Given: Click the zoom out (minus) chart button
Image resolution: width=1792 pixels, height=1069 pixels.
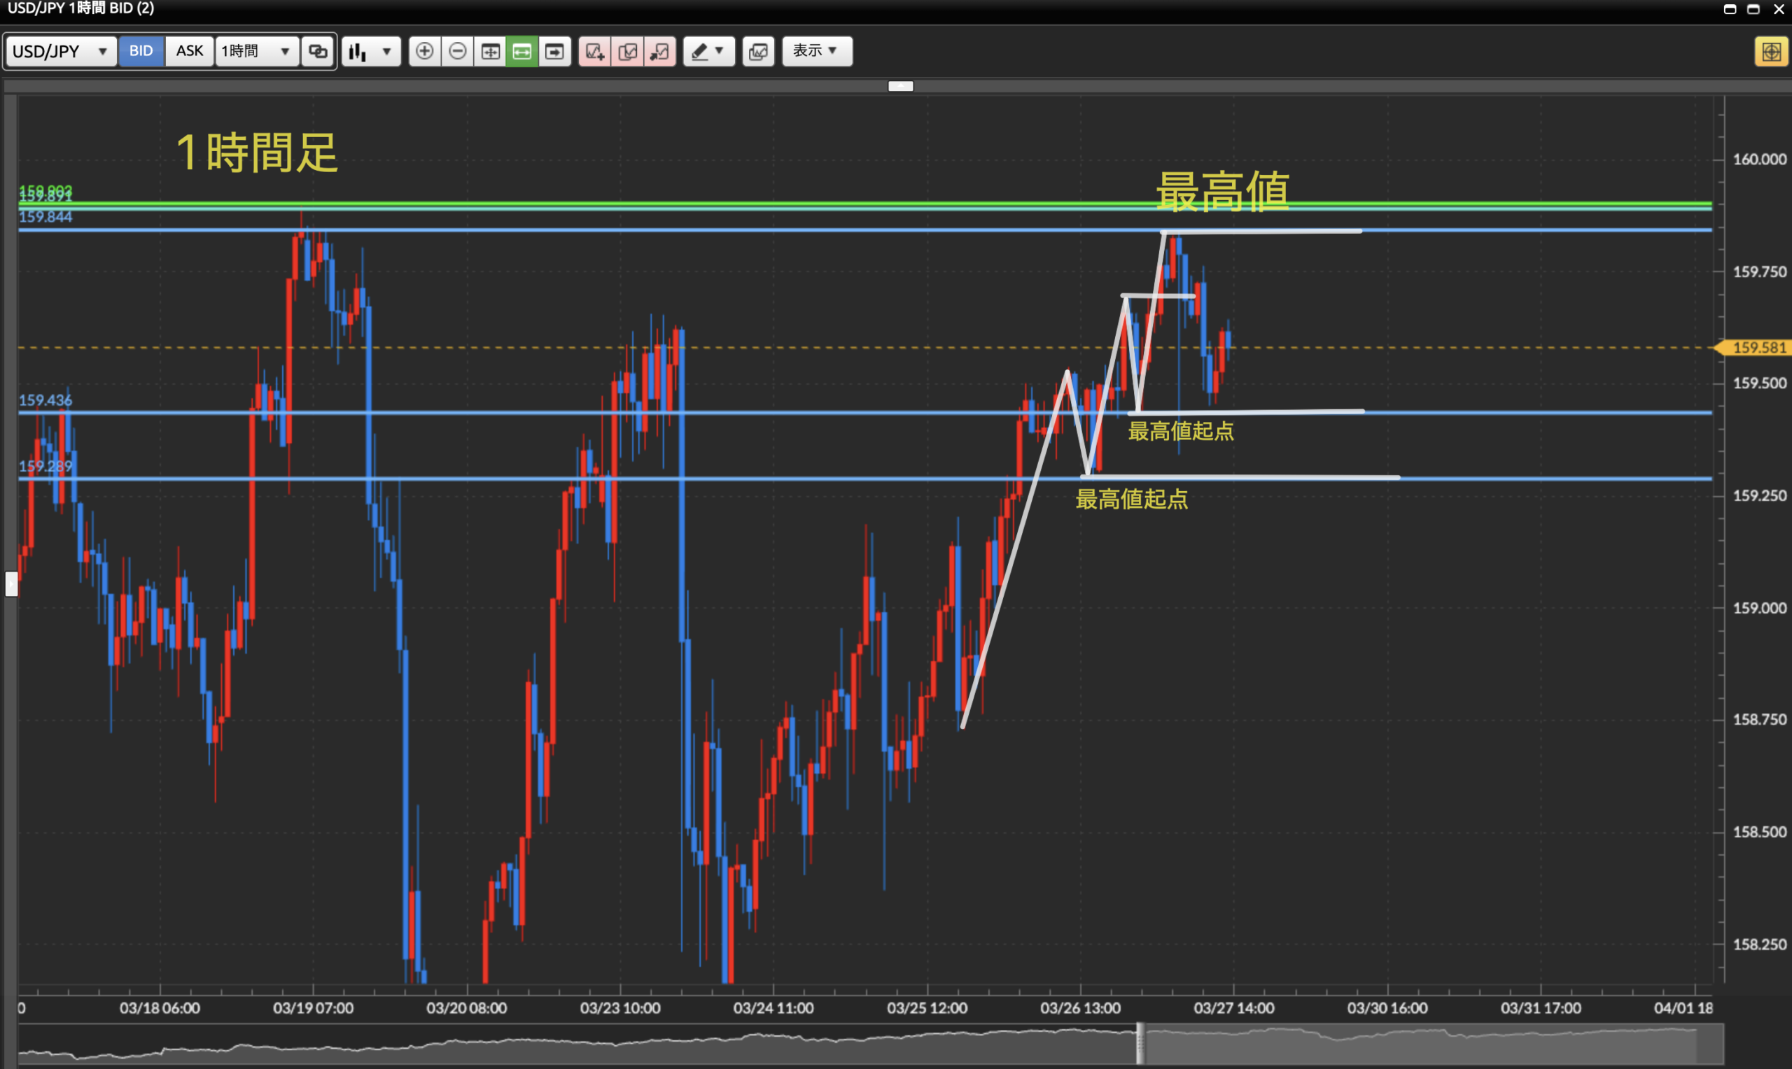Looking at the screenshot, I should (458, 51).
